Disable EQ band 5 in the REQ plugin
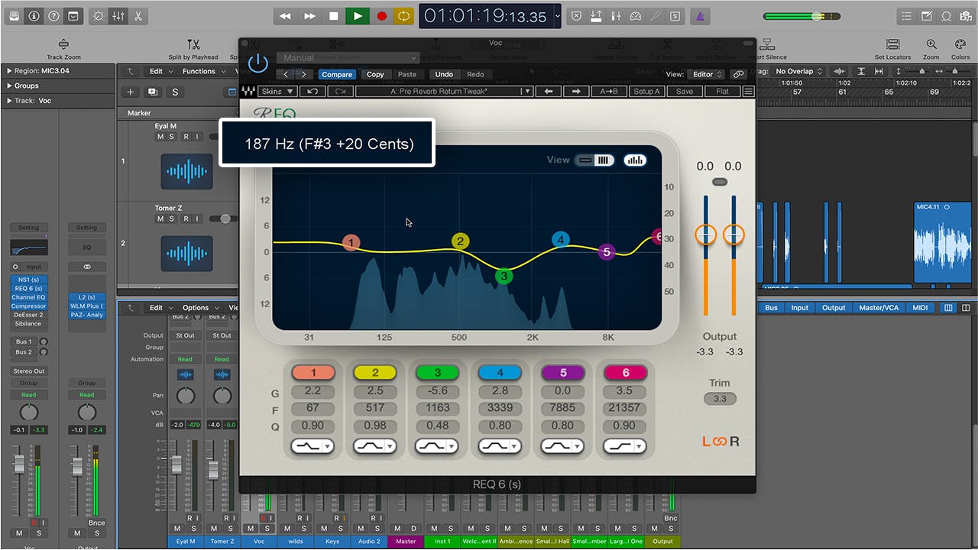The height and width of the screenshot is (550, 978). (x=562, y=372)
